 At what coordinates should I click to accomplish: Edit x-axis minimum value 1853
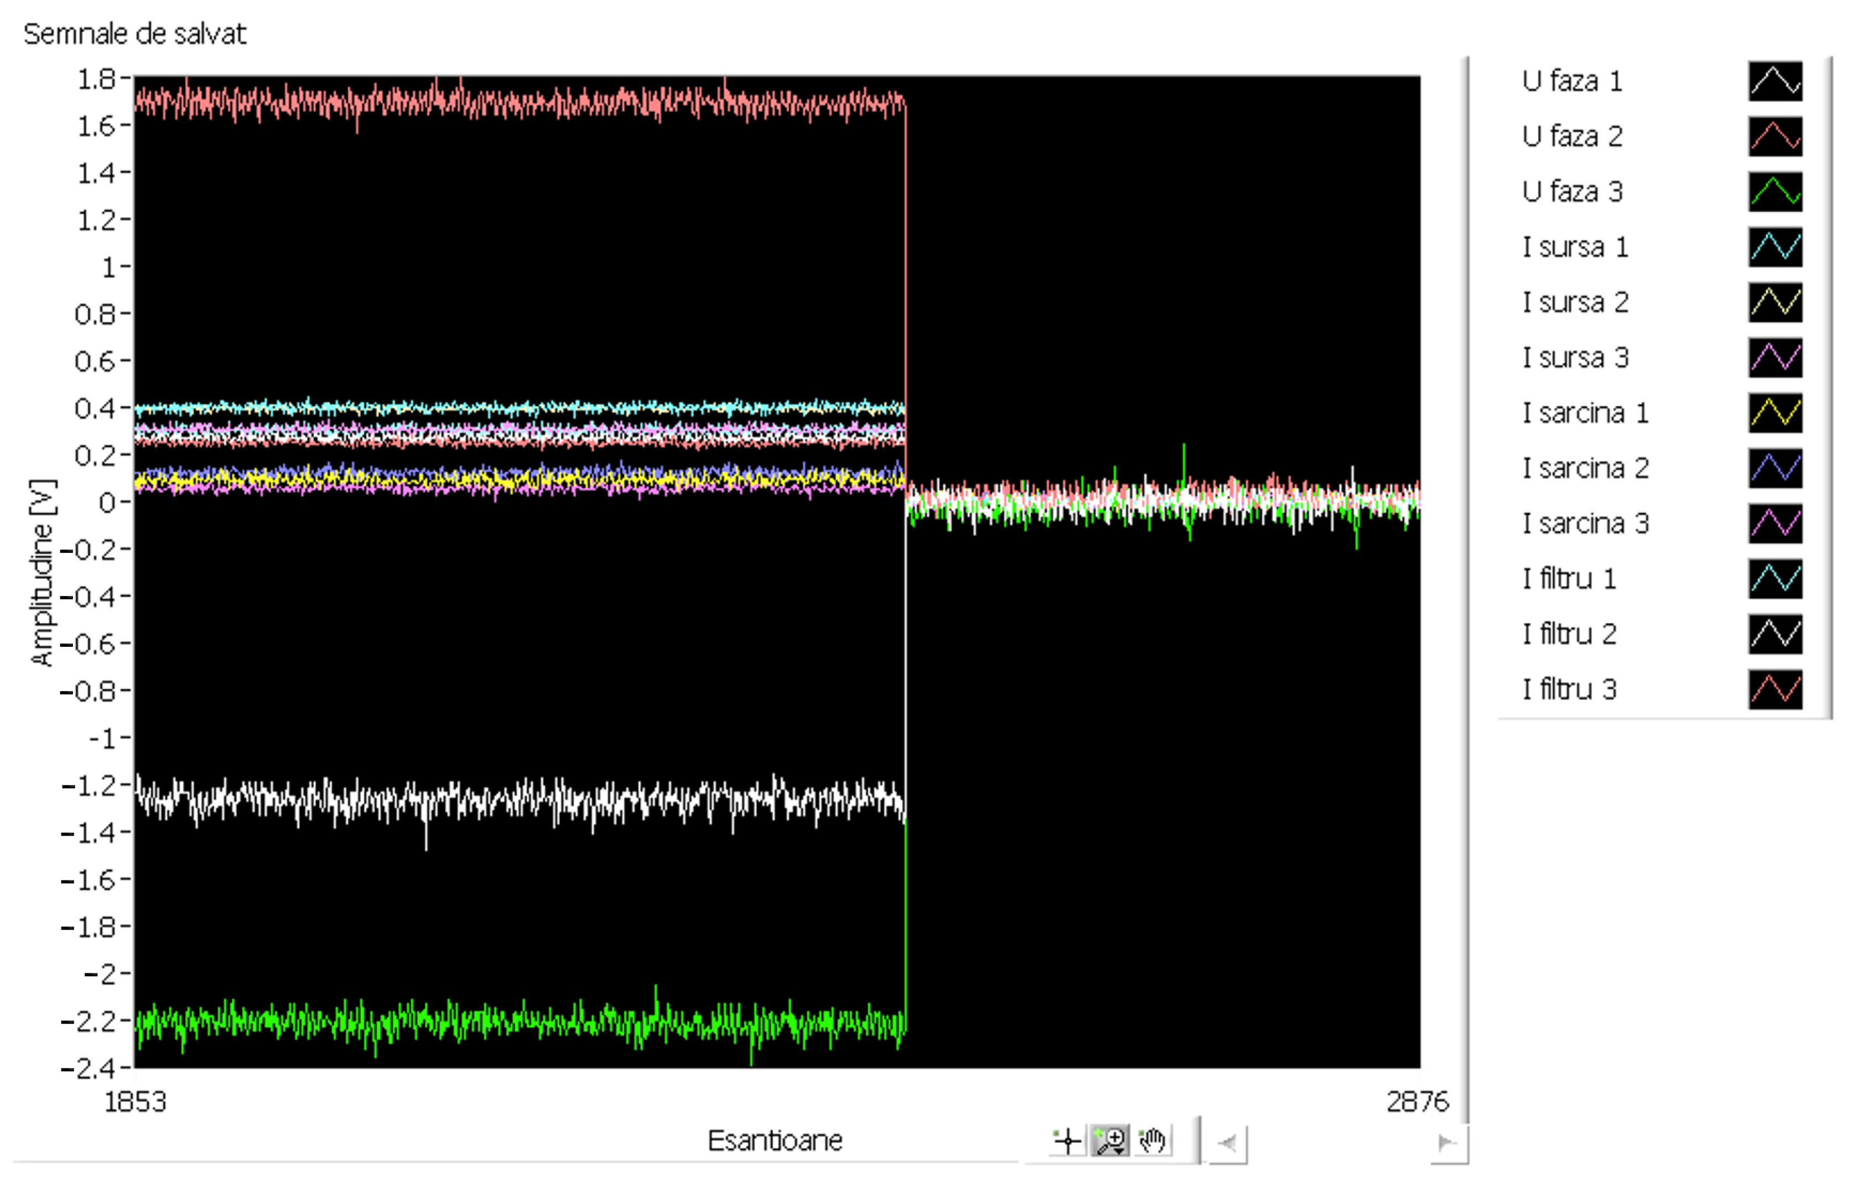click(x=135, y=1102)
